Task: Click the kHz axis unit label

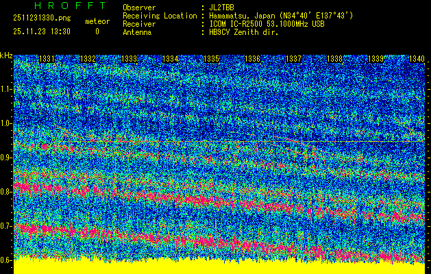Action: [6, 55]
